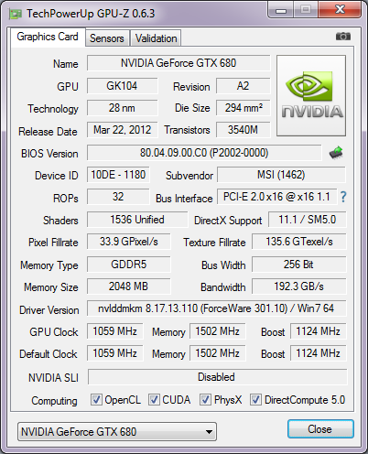Minimize the GPU-Z window

coord(281,10)
